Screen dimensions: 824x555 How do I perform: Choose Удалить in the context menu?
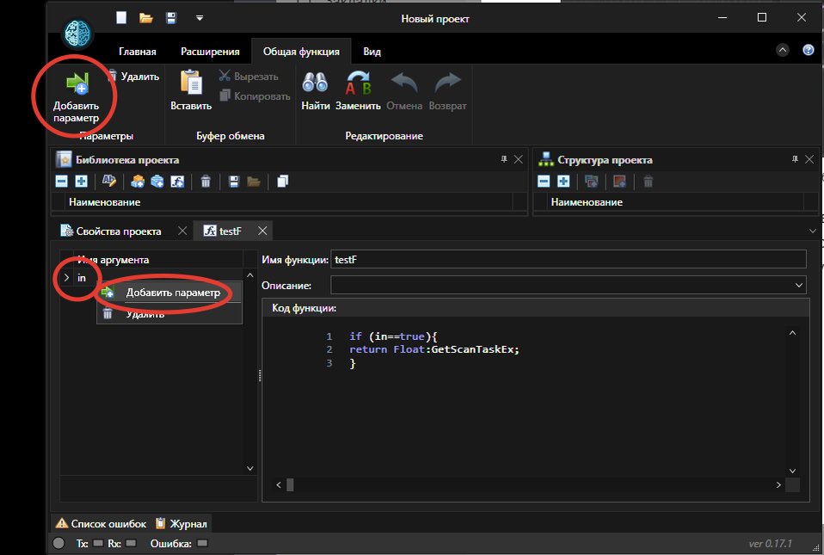[169, 314]
